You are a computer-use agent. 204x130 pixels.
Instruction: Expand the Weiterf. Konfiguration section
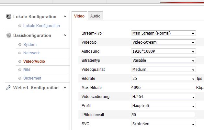tap(65, 88)
